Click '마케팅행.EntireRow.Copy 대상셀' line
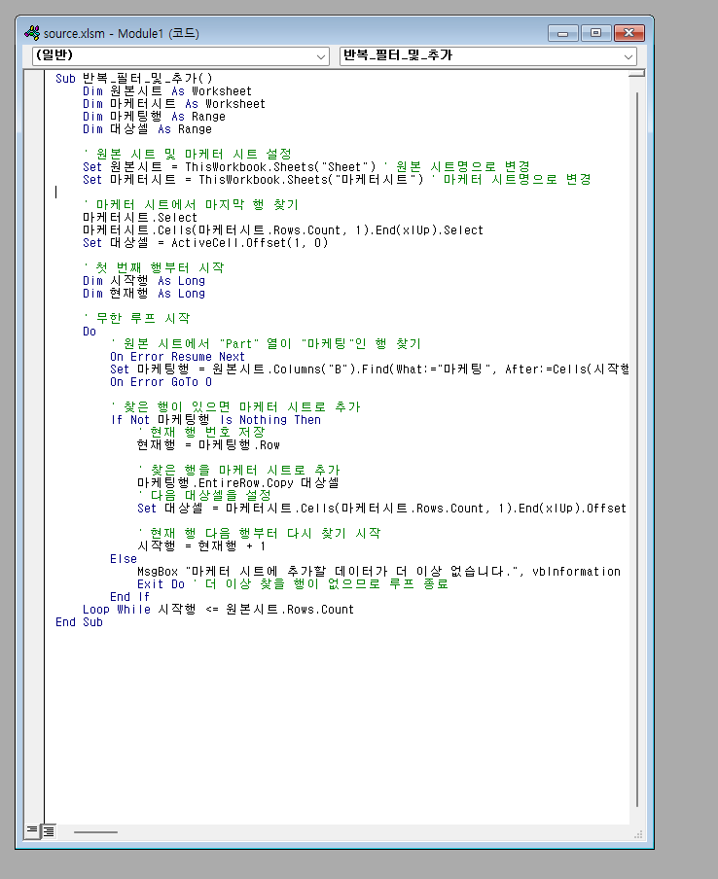The height and width of the screenshot is (879, 718). [x=237, y=482]
